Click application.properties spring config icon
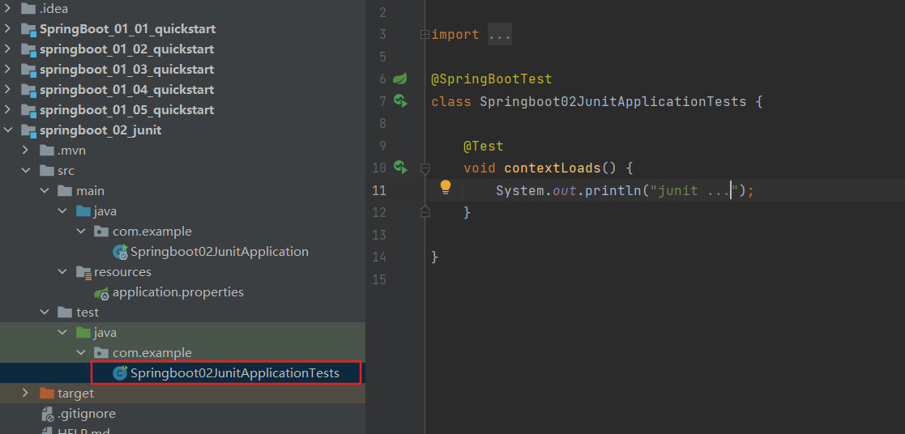Screen dimensions: 905x434 102,292
